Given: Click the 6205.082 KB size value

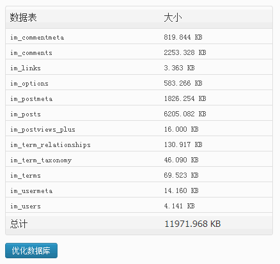Looking at the screenshot, I should pos(185,114).
